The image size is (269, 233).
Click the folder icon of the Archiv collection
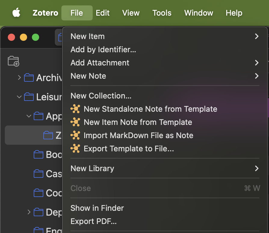pos(29,78)
